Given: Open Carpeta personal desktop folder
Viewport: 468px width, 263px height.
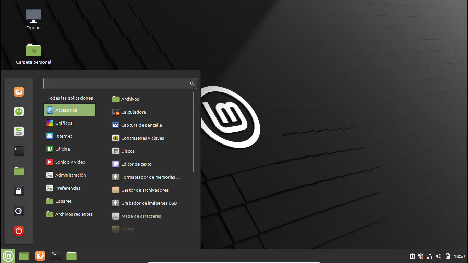Looking at the screenshot, I should point(34,54).
